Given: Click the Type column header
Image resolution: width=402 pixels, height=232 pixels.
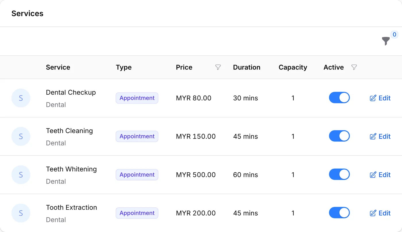Looking at the screenshot, I should click(124, 67).
